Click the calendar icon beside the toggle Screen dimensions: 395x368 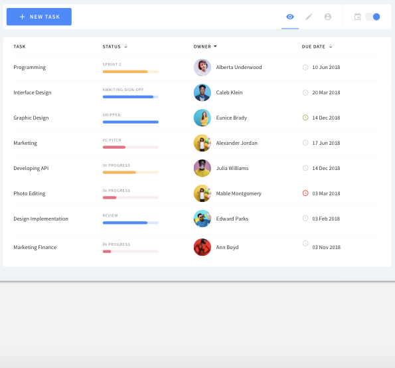(357, 17)
